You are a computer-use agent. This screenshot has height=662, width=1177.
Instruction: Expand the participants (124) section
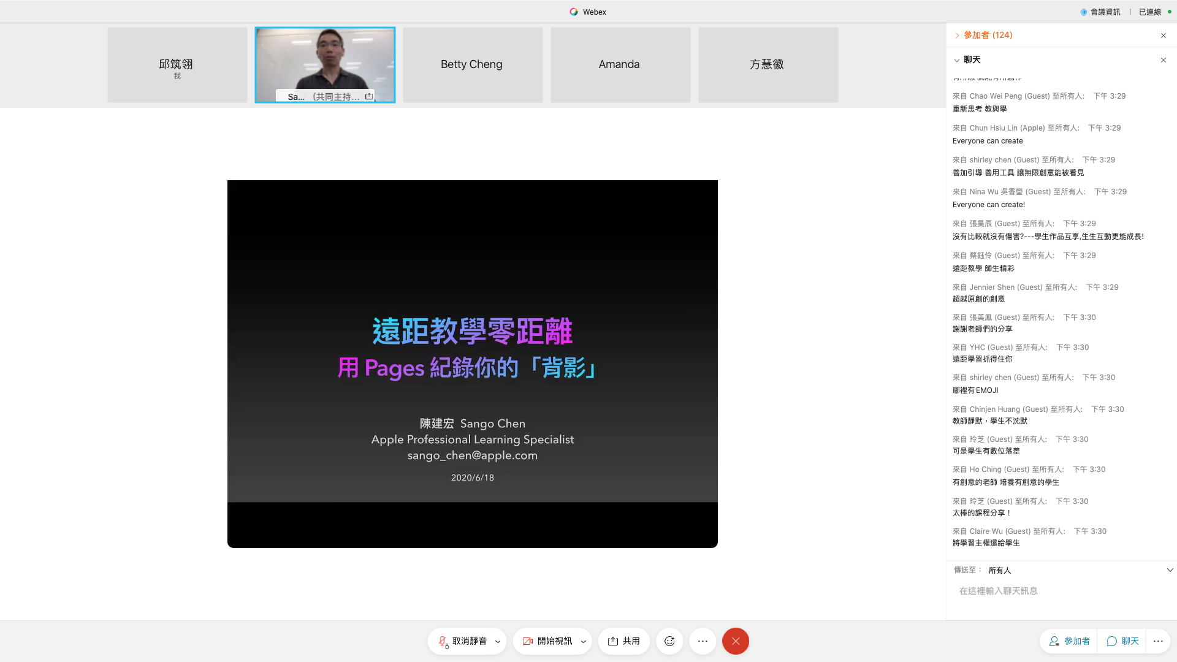957,36
